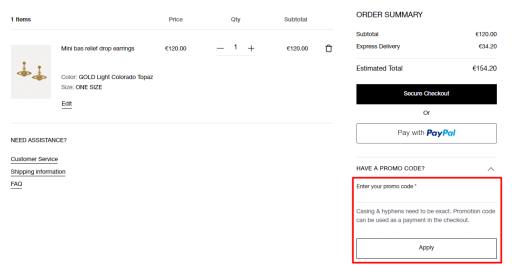
Task: Open the earrings product thumbnail image
Action: click(31, 71)
